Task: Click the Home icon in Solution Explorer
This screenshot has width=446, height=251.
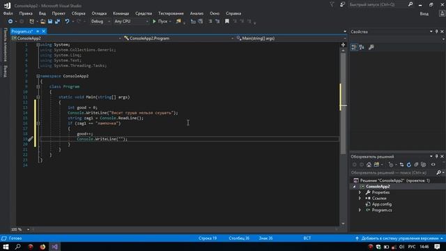Action: point(369,165)
